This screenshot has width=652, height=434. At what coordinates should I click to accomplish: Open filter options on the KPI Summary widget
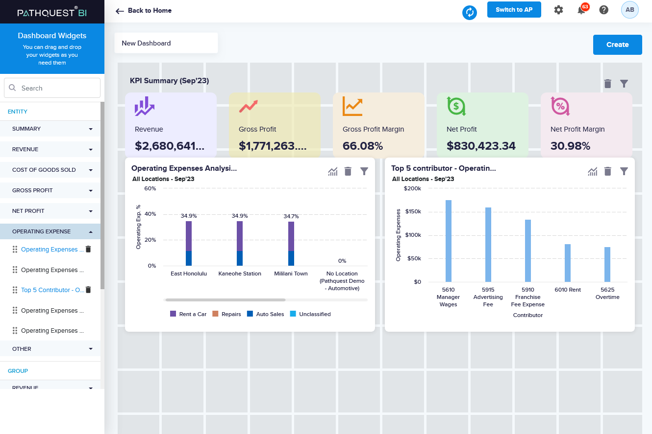(x=624, y=84)
